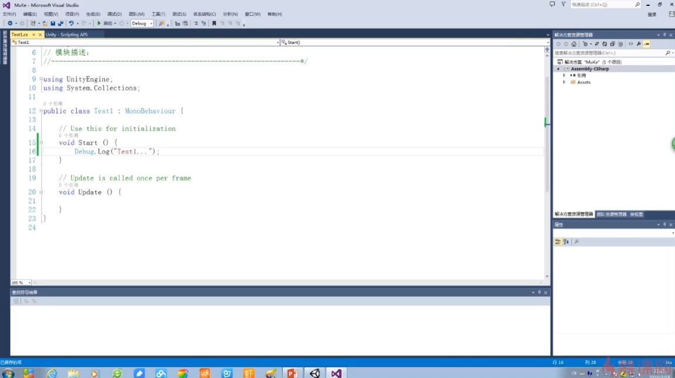Close the Test1.cs tab
Viewport: 675px width, 378px height.
[x=40, y=35]
